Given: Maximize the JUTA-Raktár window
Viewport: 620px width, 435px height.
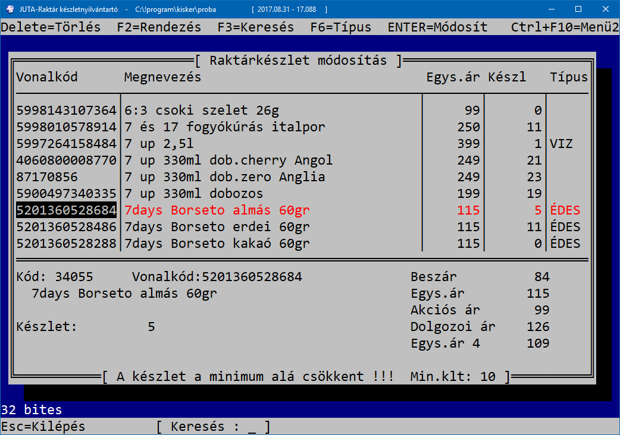Looking at the screenshot, I should (x=578, y=10).
